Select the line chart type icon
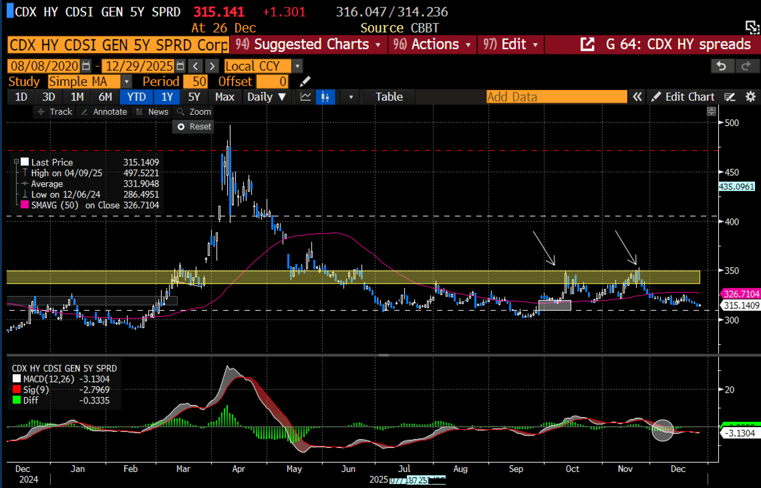The image size is (761, 488). point(306,97)
